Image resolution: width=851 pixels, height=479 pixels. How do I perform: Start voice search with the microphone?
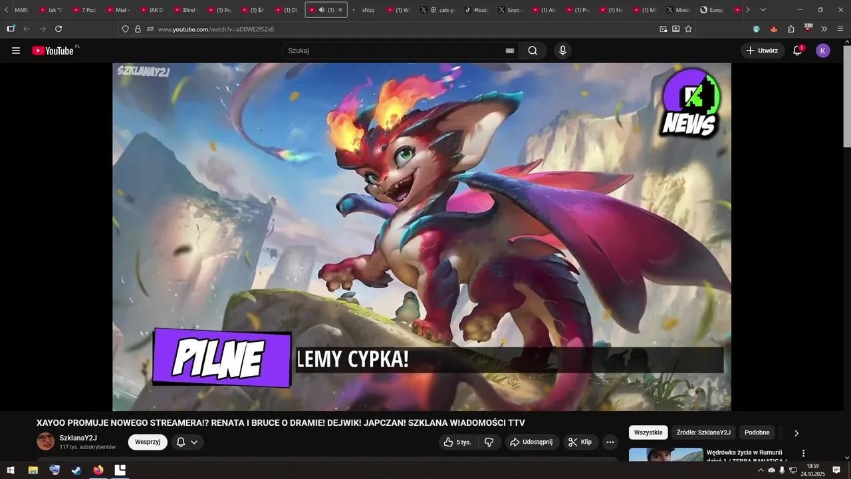[562, 51]
